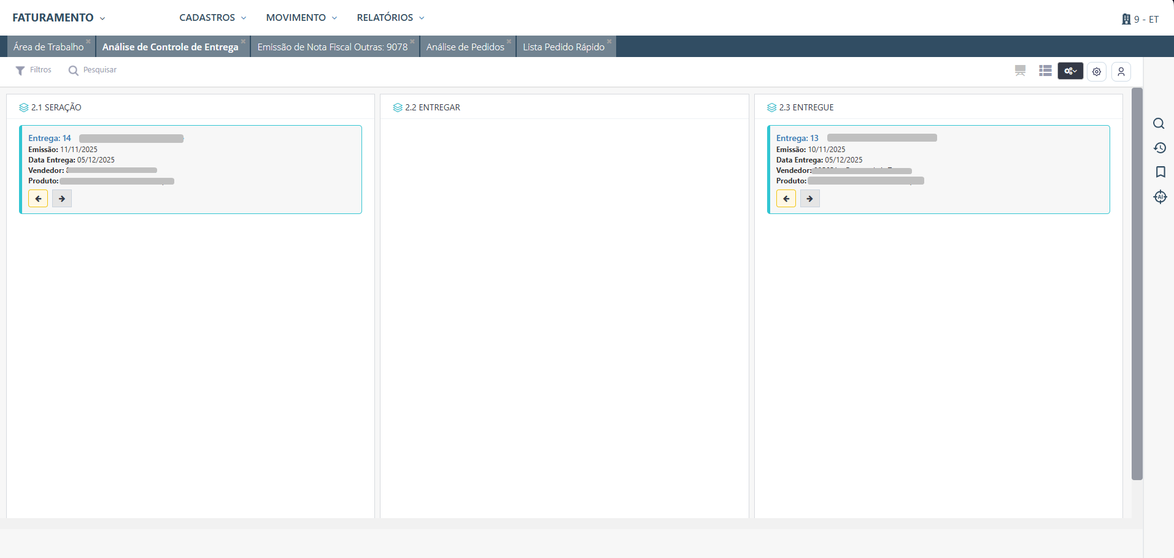Switch to list view layout
Image resolution: width=1174 pixels, height=558 pixels.
[x=1045, y=71]
